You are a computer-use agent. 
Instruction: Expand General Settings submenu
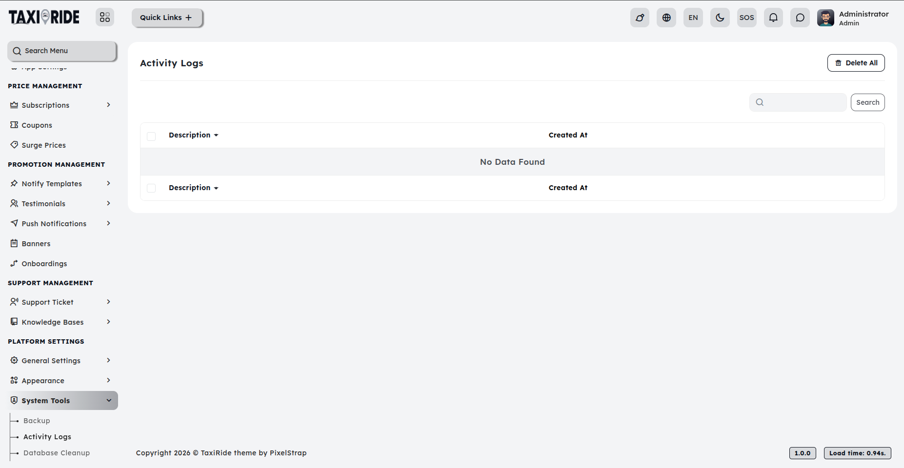[x=62, y=361]
